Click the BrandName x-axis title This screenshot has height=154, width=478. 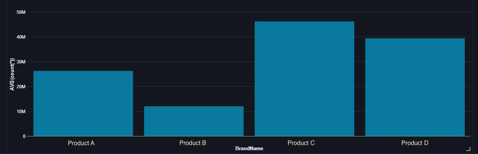point(249,148)
